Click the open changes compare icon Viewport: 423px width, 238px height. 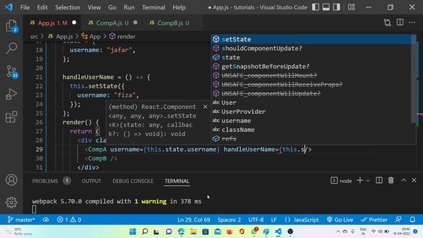pyautogui.click(x=387, y=22)
